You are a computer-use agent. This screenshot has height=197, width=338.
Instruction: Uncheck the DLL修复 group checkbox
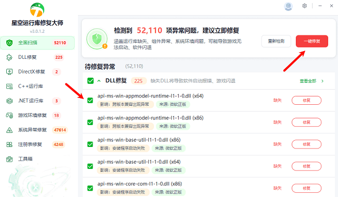click(x=90, y=81)
